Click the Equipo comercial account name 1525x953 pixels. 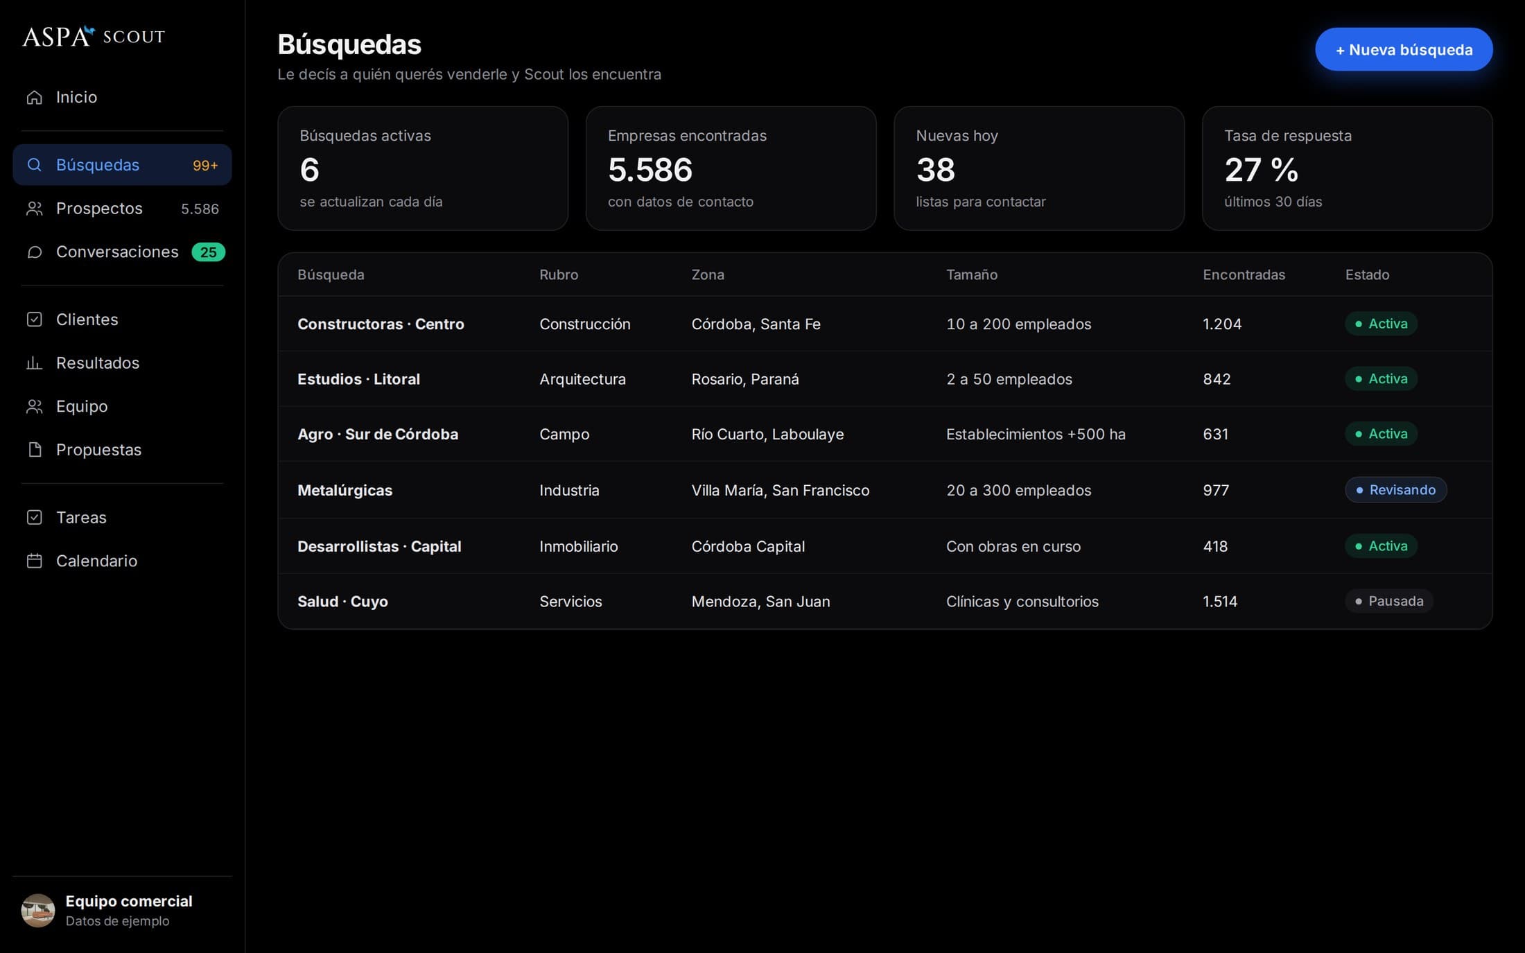pos(129,902)
